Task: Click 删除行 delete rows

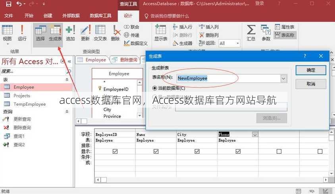Action: (183, 35)
